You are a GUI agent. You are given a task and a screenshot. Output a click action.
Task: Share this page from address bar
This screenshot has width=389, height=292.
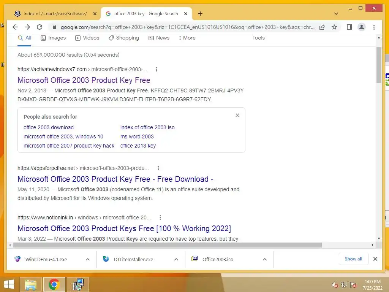click(322, 27)
